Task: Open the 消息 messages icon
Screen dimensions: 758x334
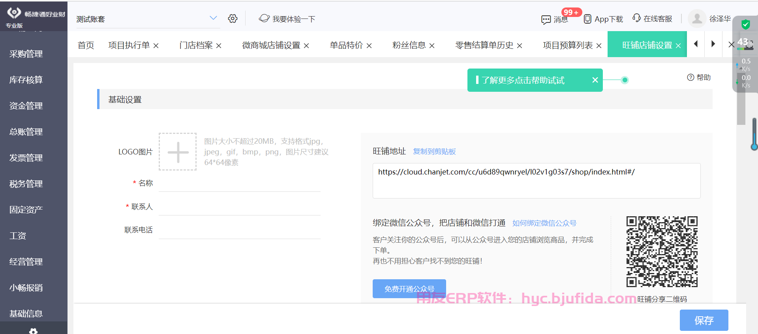Action: click(x=546, y=19)
